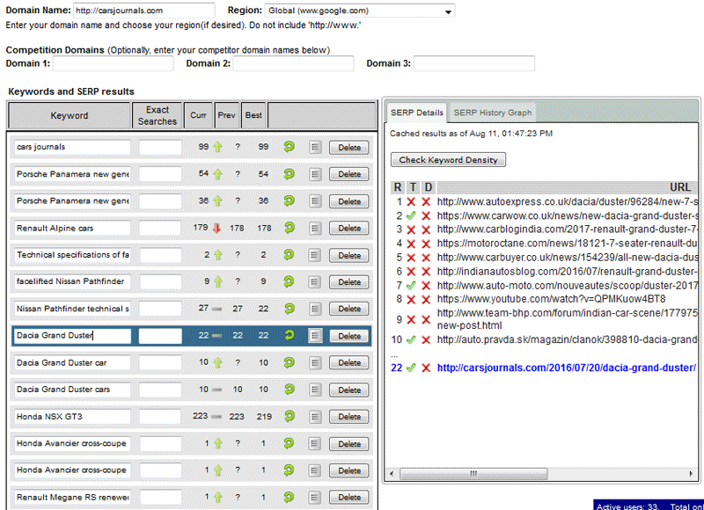704x510 pixels.
Task: Open the Region dropdown
Action: point(360,11)
